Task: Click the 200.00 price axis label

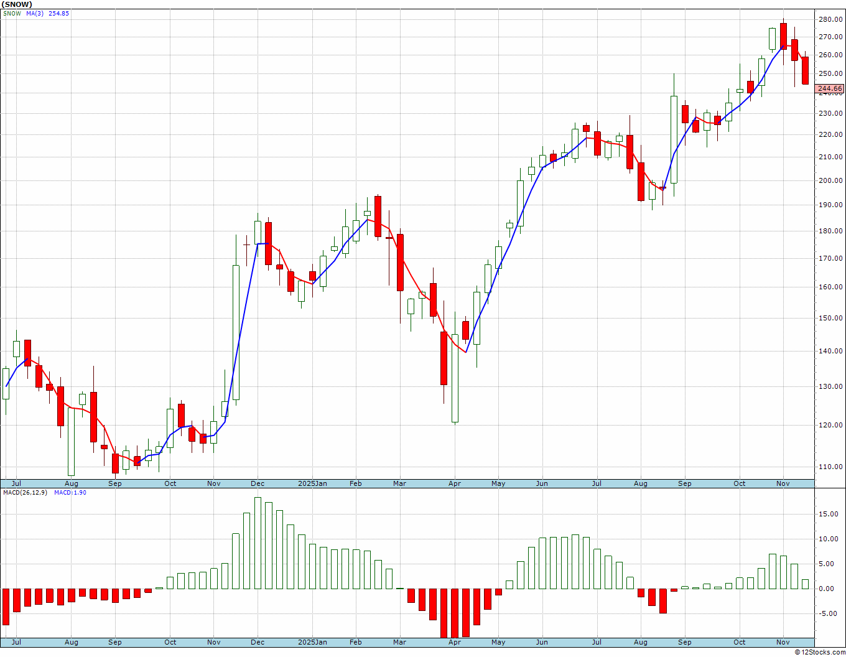Action: 831,180
